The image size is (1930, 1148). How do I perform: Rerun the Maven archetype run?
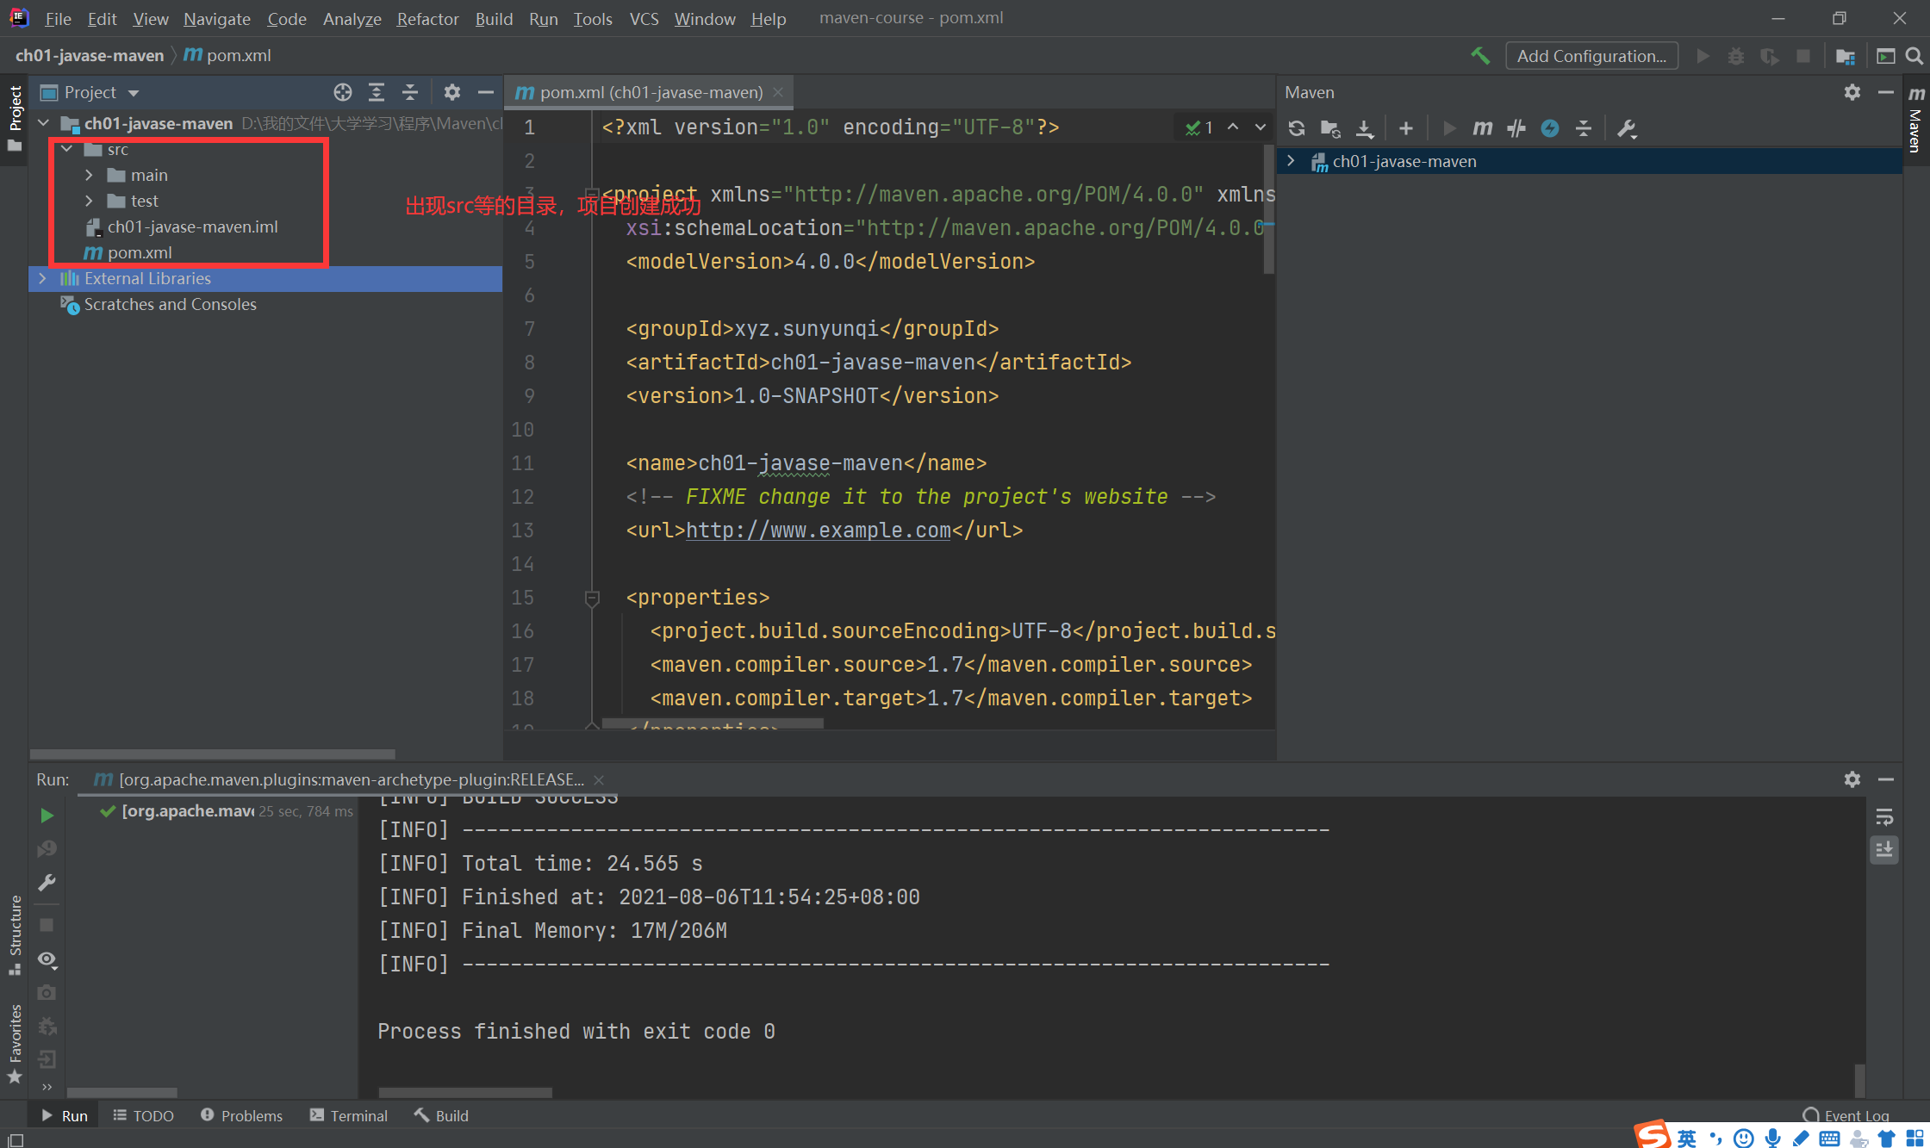(47, 815)
